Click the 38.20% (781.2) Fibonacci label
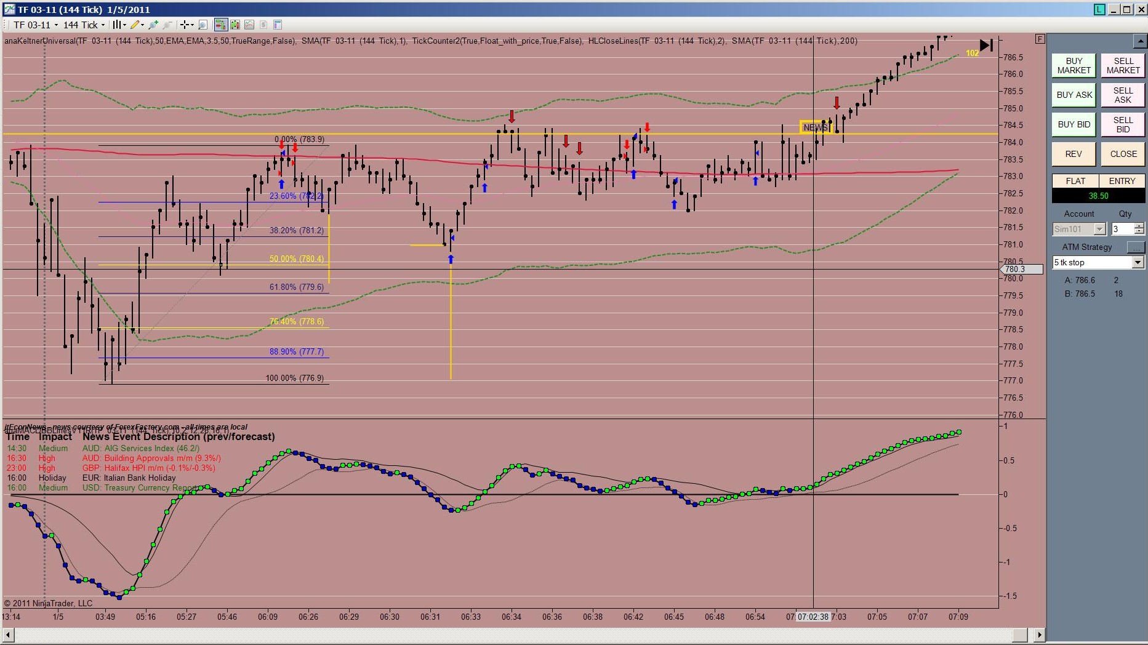This screenshot has width=1148, height=645. [296, 230]
